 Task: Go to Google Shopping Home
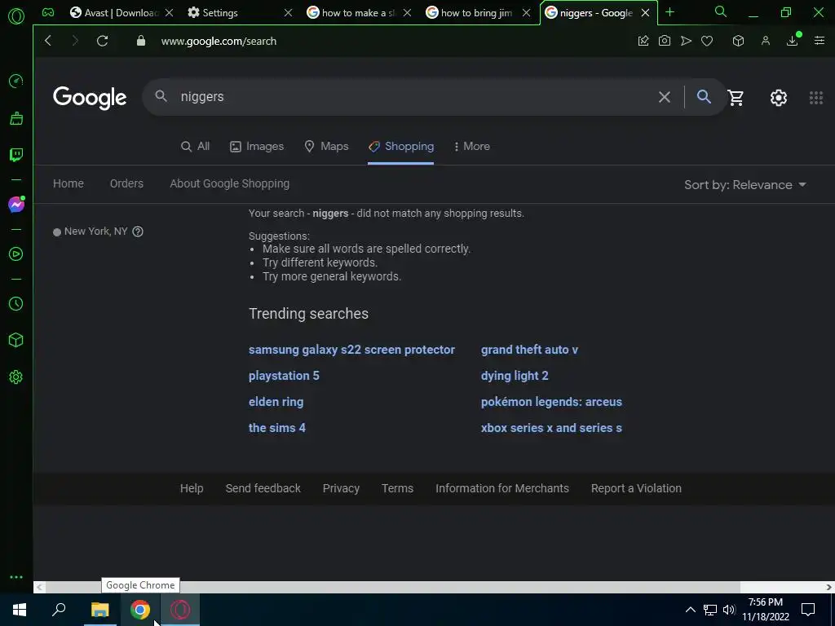coord(68,183)
